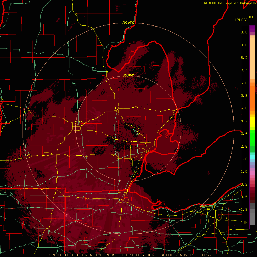Click the 2.6 scale value
This screenshot has width=257, height=257.
click(244, 146)
